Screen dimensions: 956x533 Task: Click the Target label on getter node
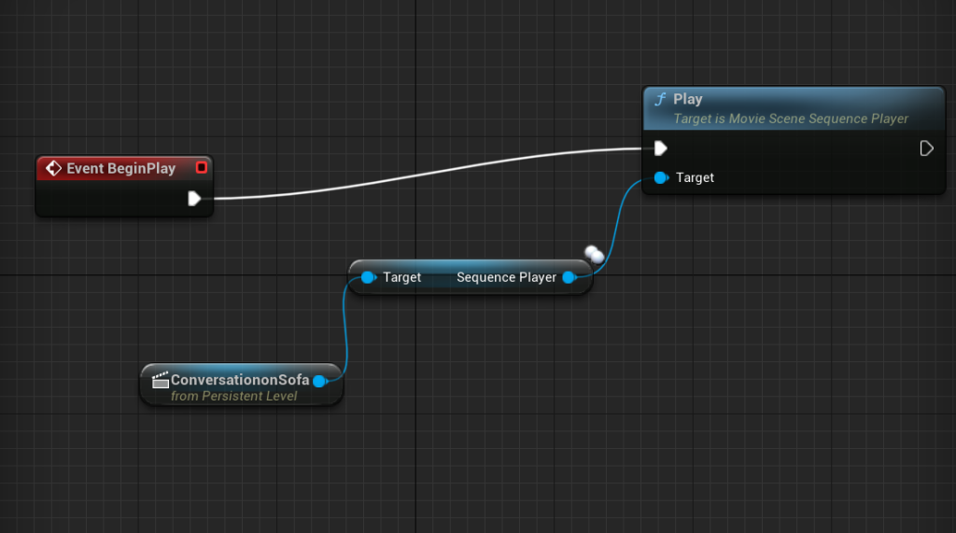pos(401,277)
